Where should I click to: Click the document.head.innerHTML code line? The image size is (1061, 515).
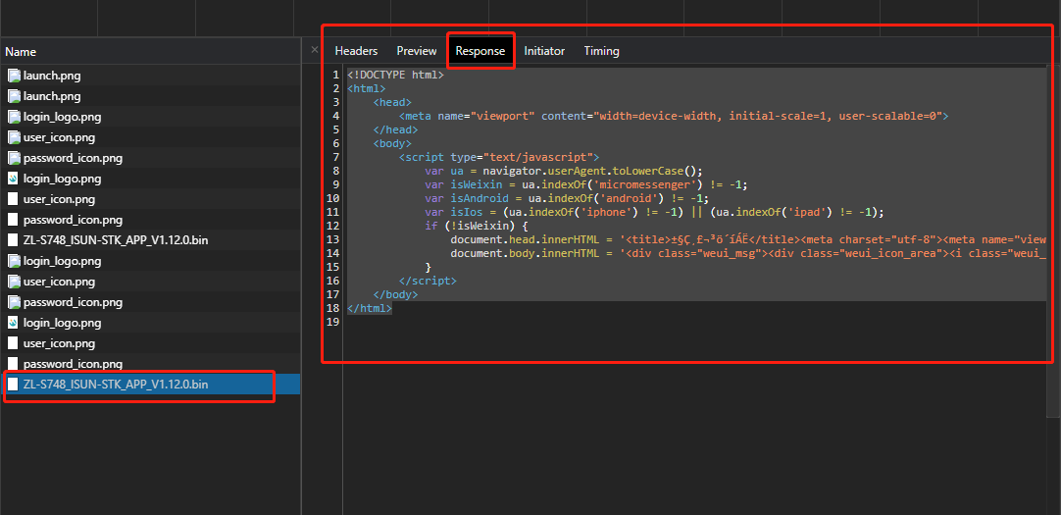coord(748,239)
